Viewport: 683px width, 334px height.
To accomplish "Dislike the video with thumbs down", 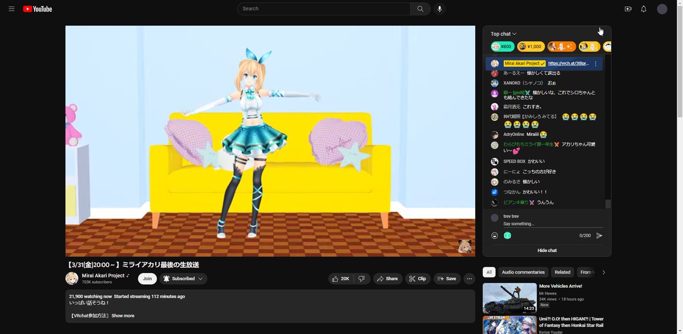I will click(361, 279).
